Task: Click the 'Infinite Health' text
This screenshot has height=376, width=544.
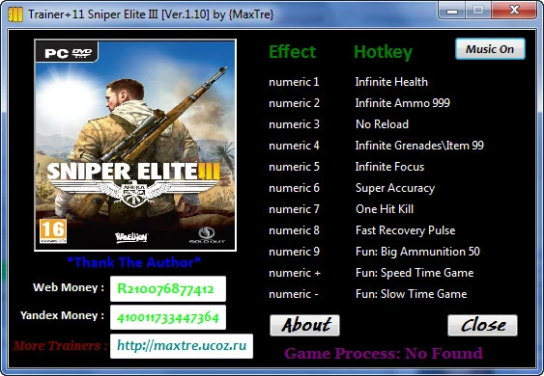Action: pos(391,82)
